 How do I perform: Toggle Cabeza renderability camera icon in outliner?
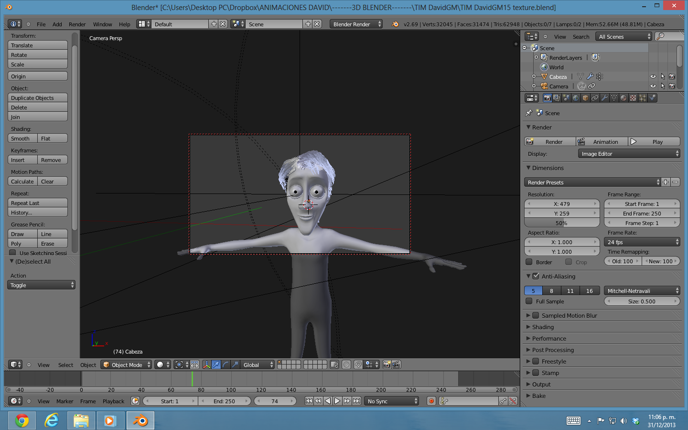click(x=672, y=76)
